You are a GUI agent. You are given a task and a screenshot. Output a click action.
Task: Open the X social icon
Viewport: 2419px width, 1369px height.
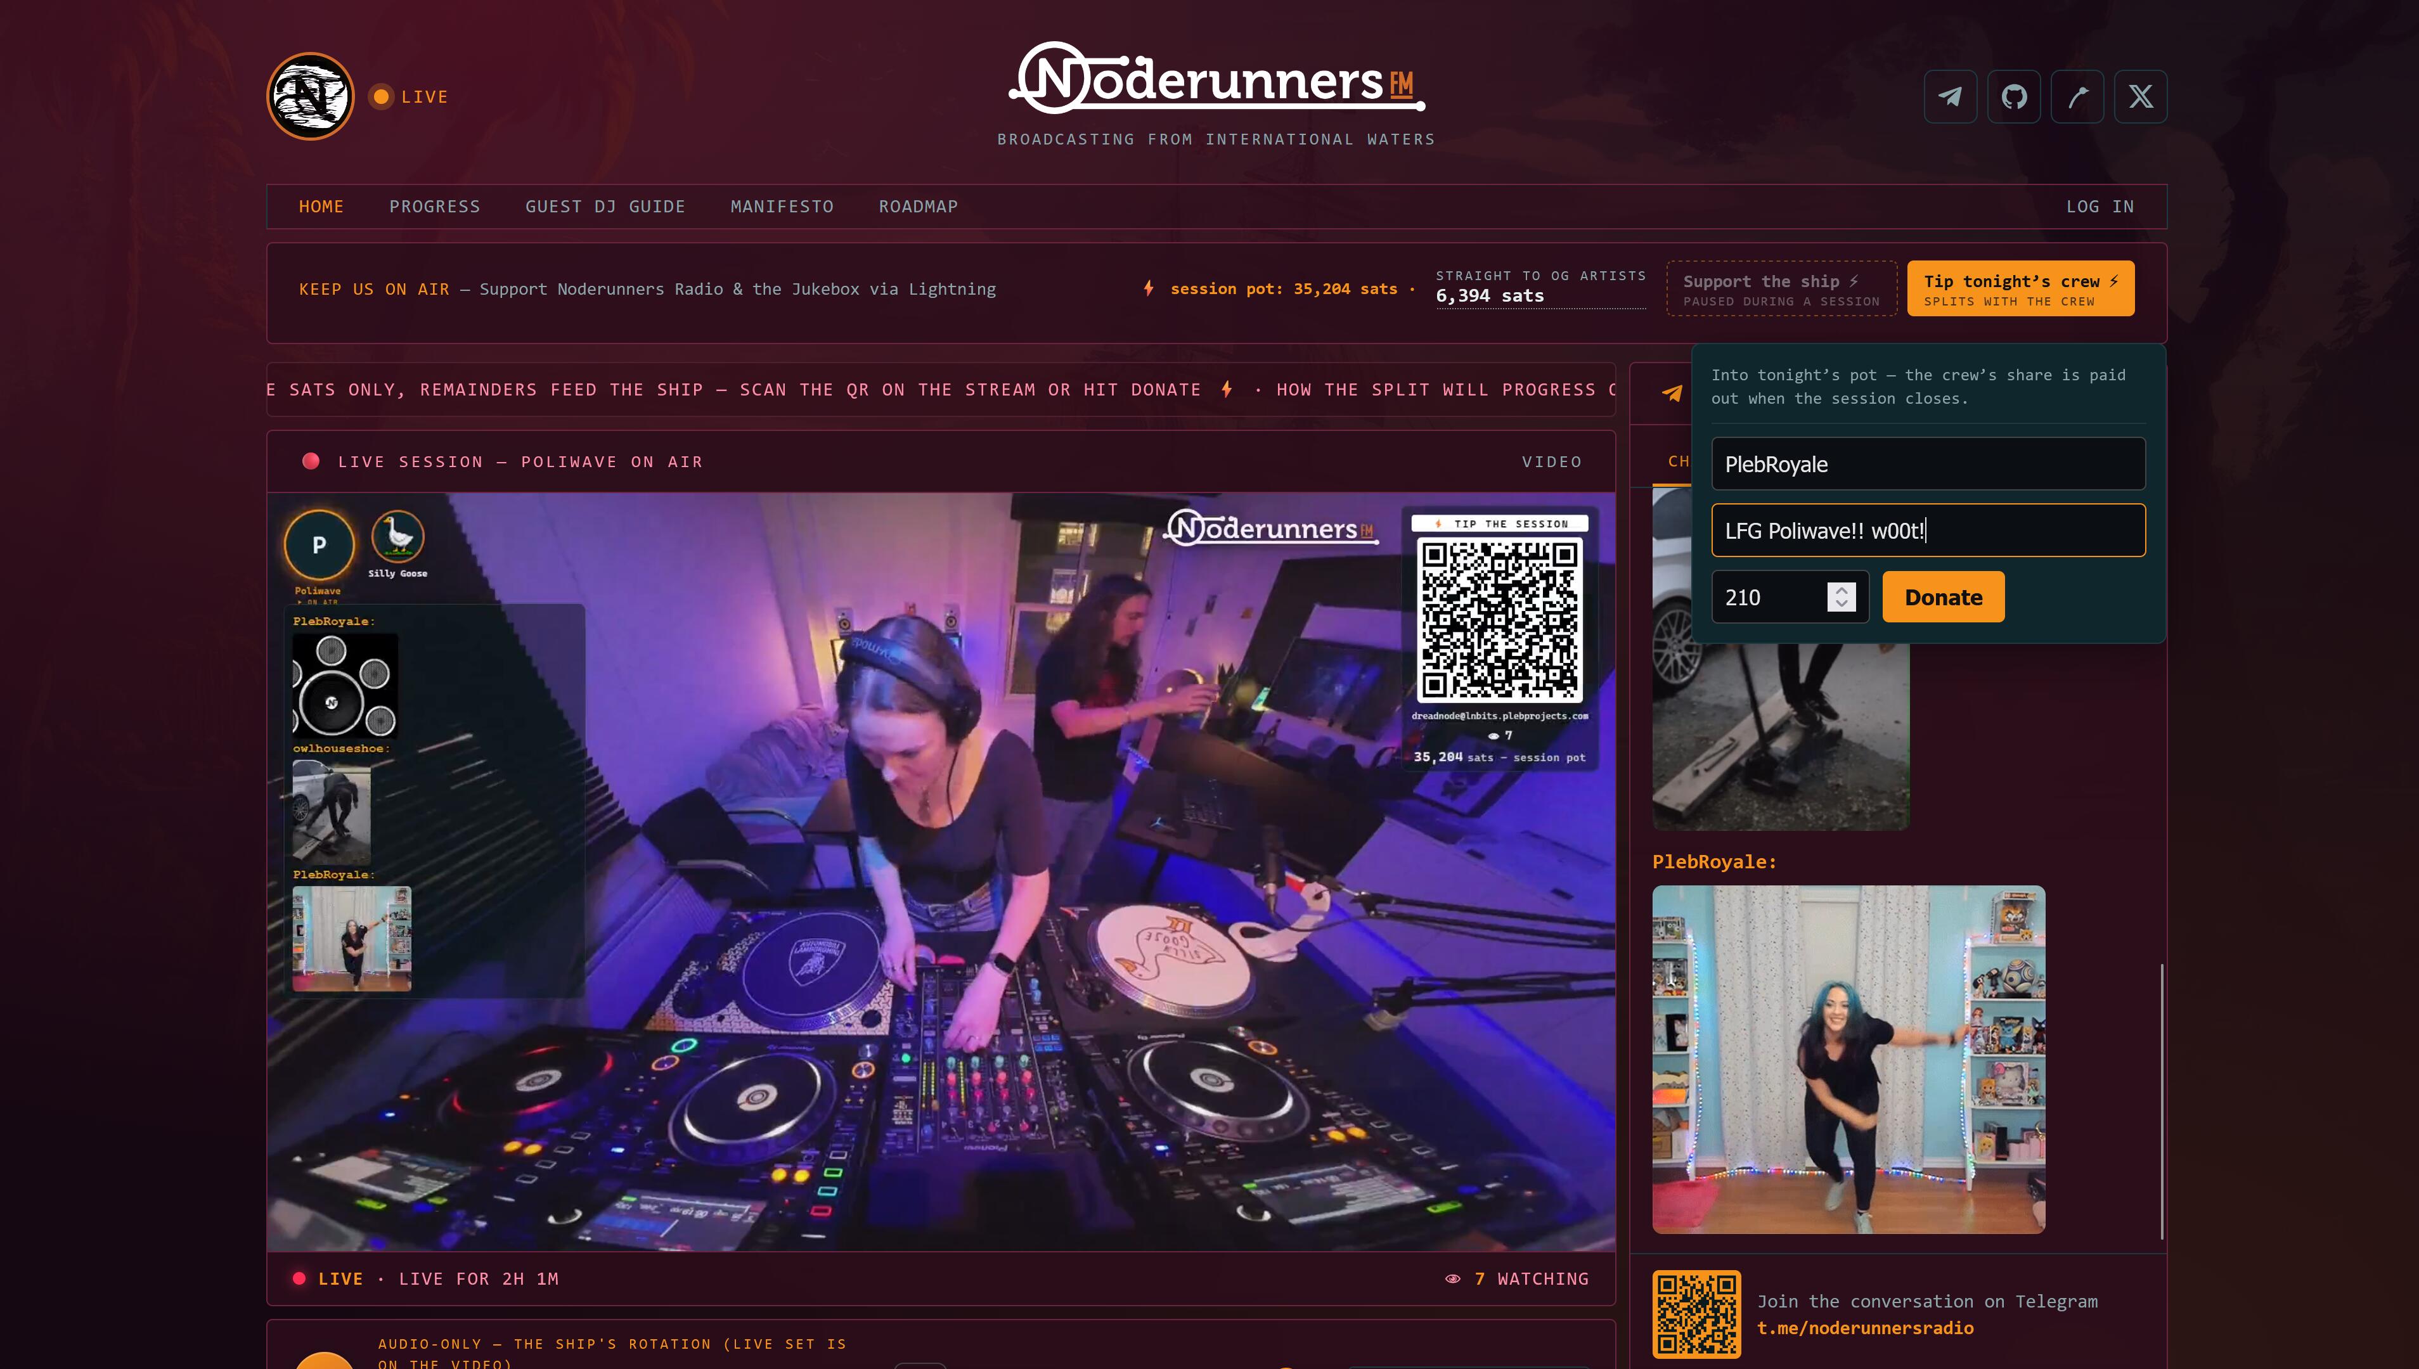click(2141, 96)
